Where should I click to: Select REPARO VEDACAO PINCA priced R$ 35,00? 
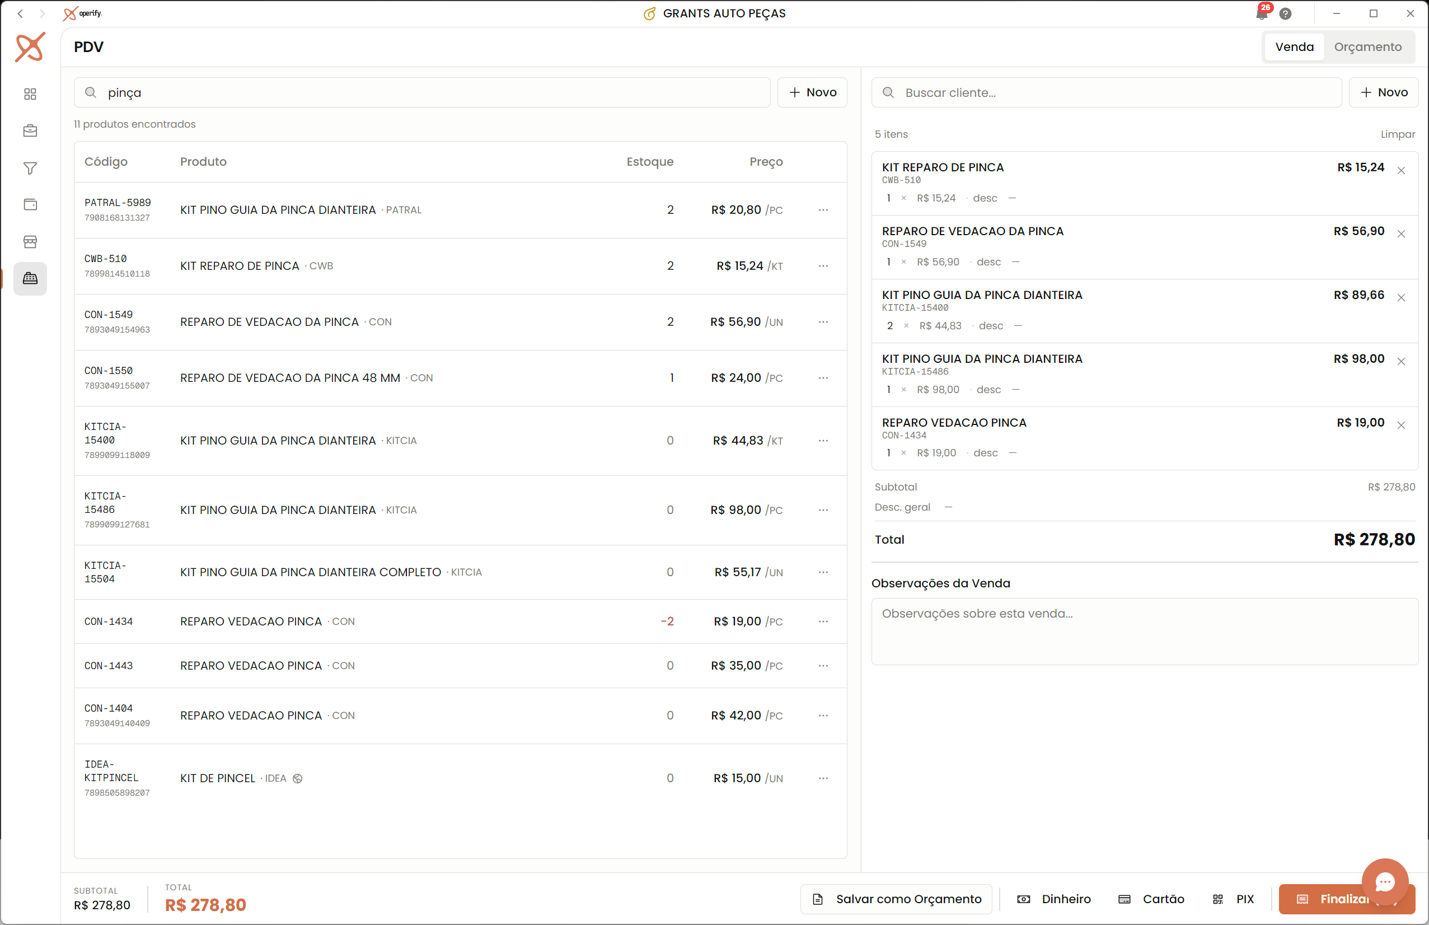pyautogui.click(x=460, y=666)
